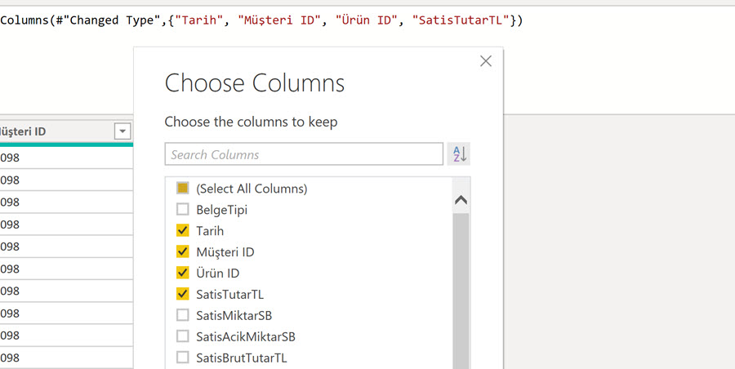
Task: Uncheck the Müşteri ID column checkbox
Action: (182, 251)
